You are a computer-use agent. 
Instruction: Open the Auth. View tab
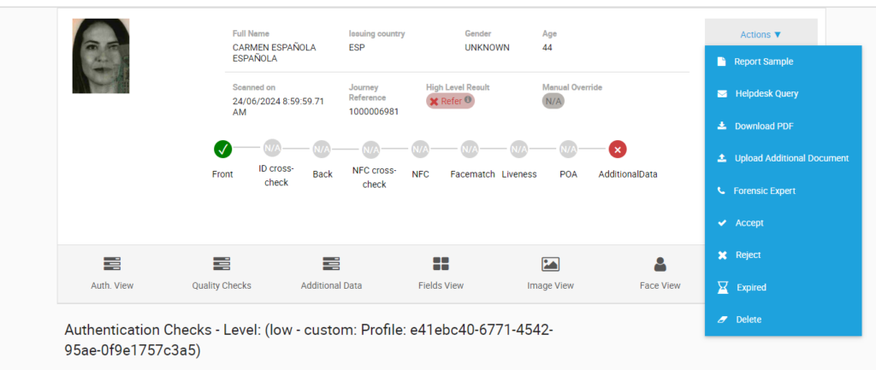click(x=112, y=273)
